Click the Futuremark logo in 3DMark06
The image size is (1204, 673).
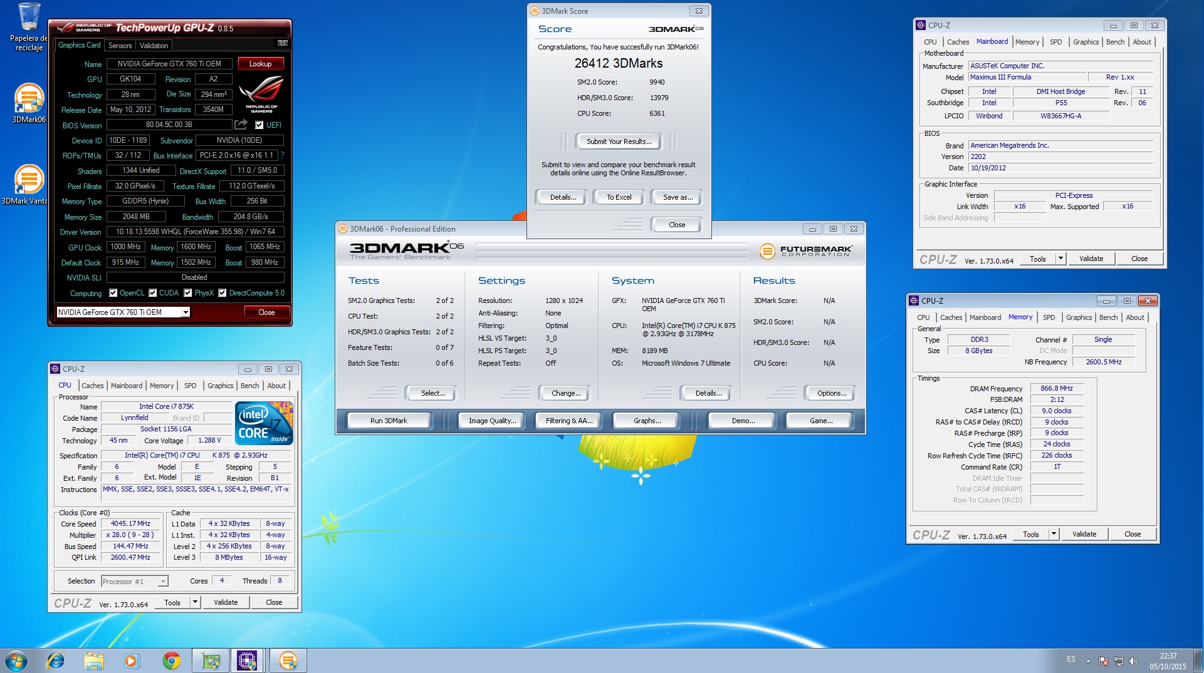[x=805, y=251]
